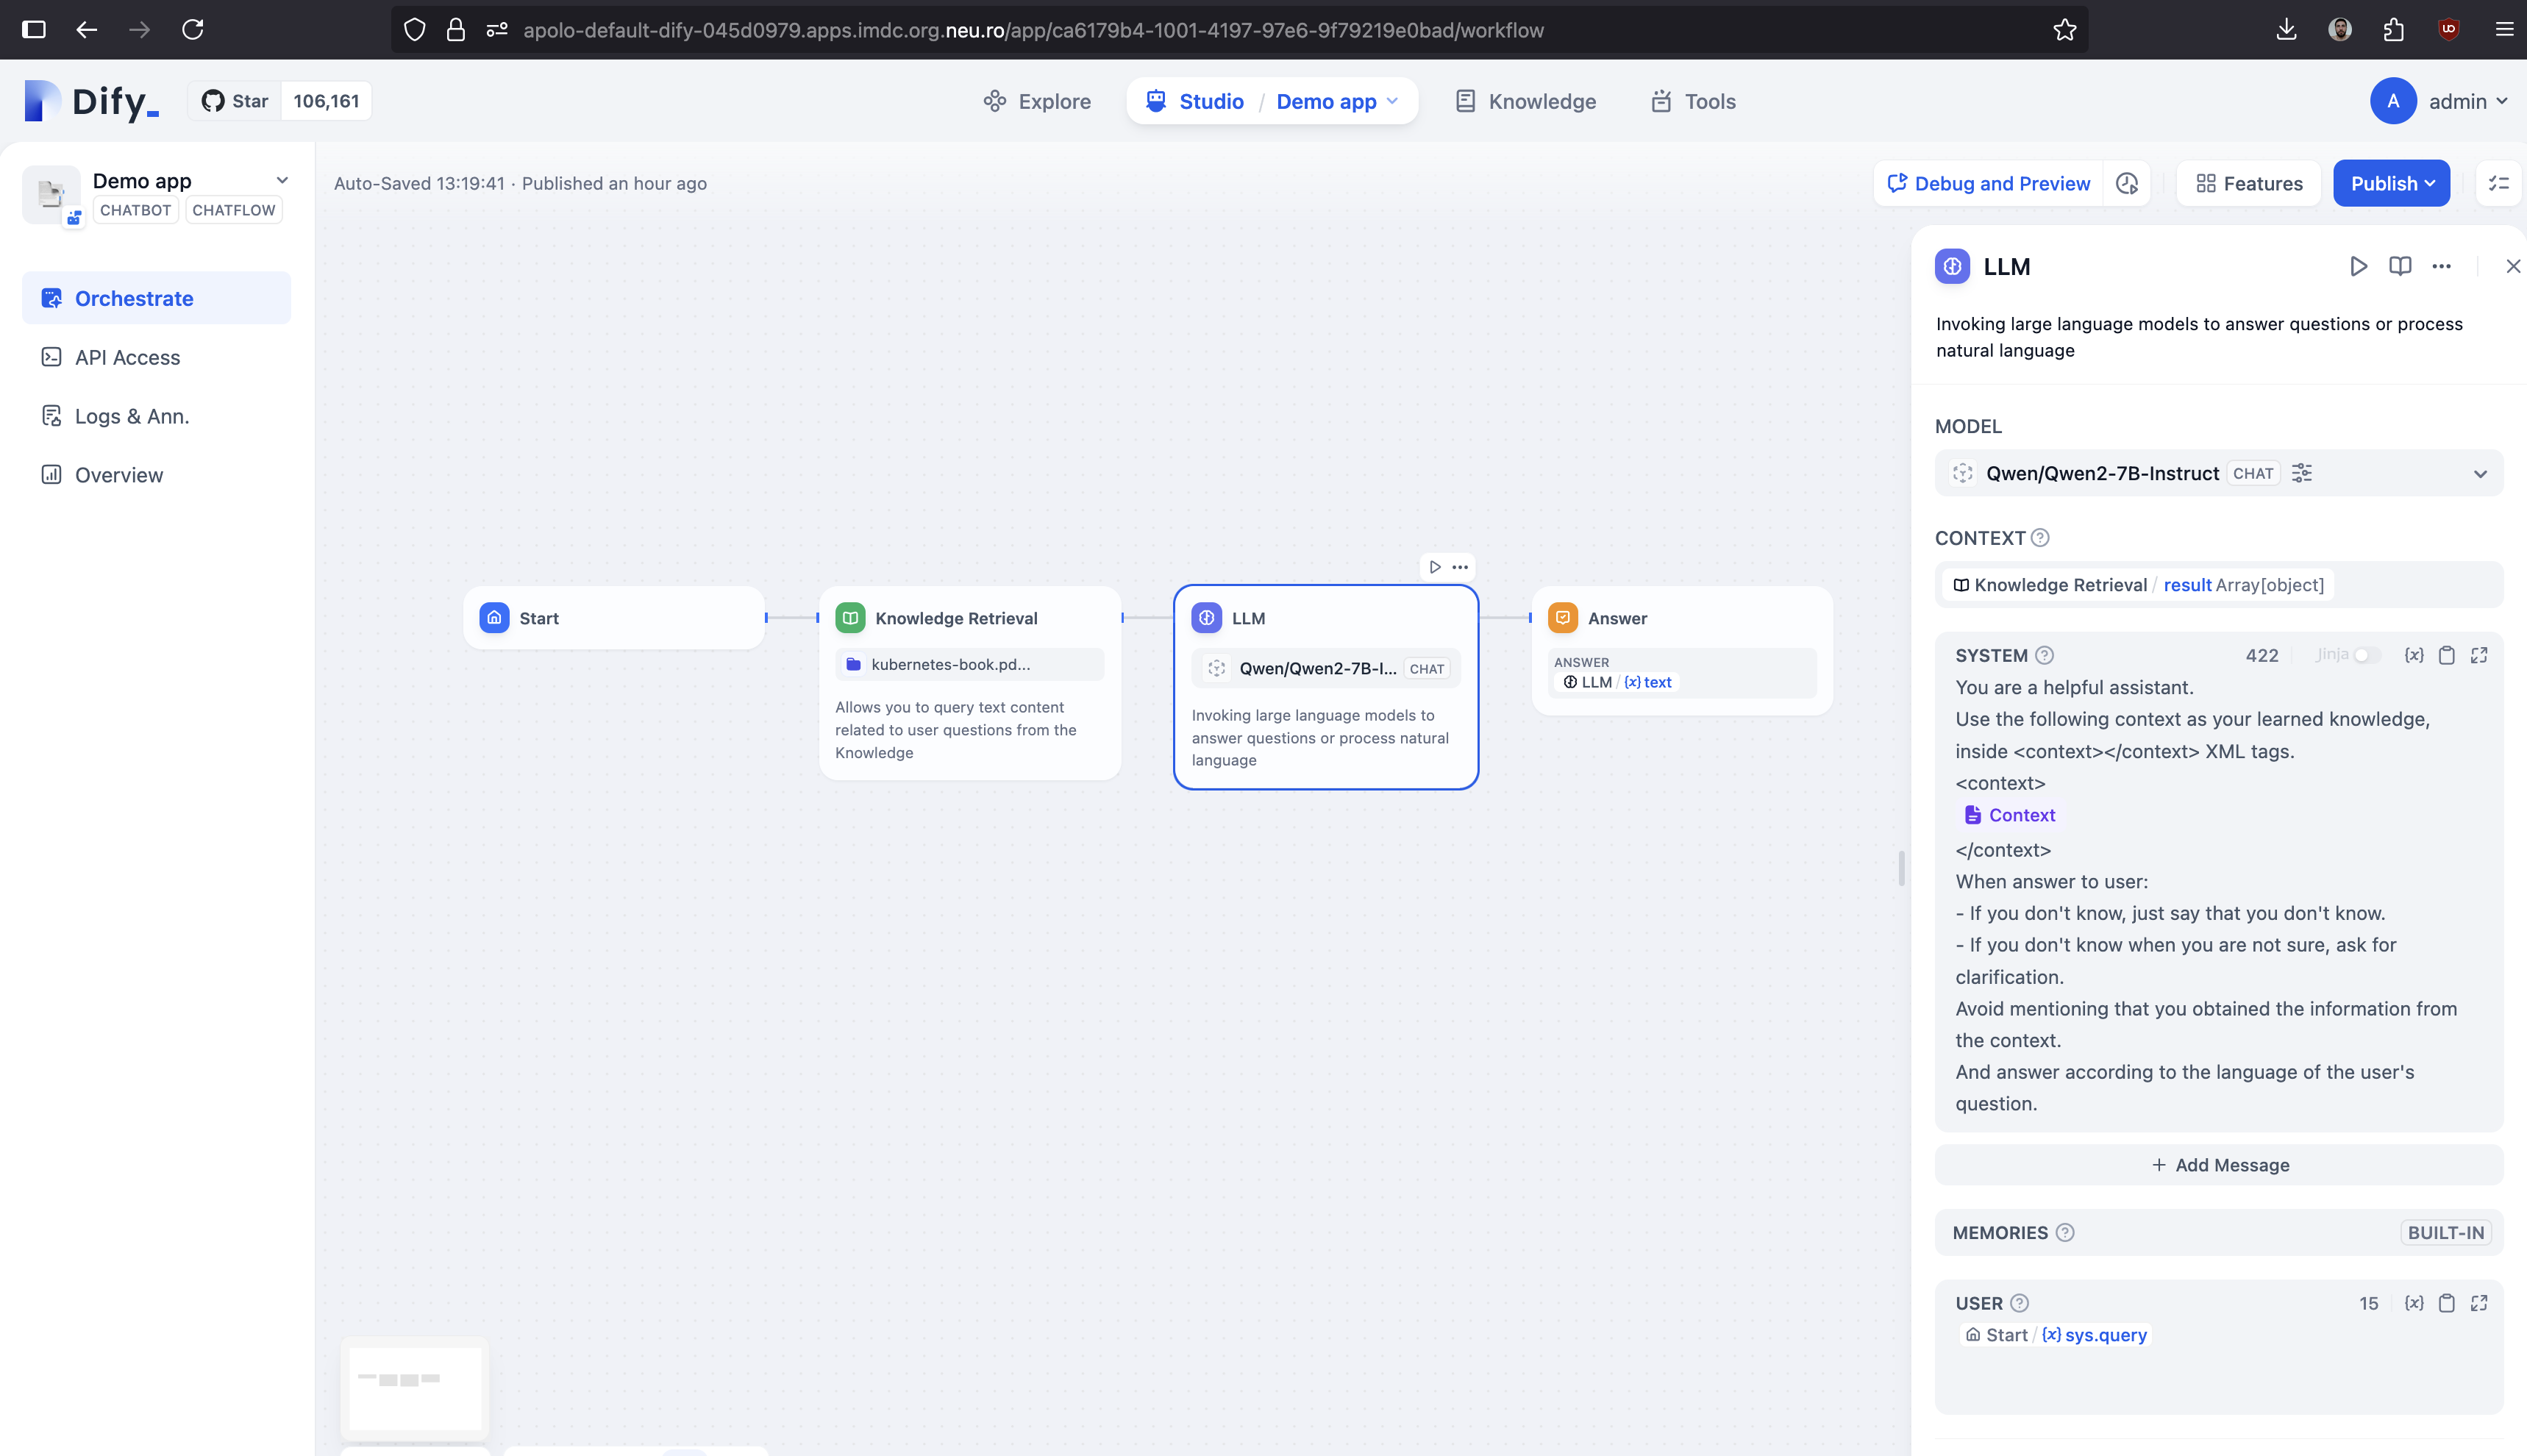Switch to the Knowledge tab

tap(1526, 101)
